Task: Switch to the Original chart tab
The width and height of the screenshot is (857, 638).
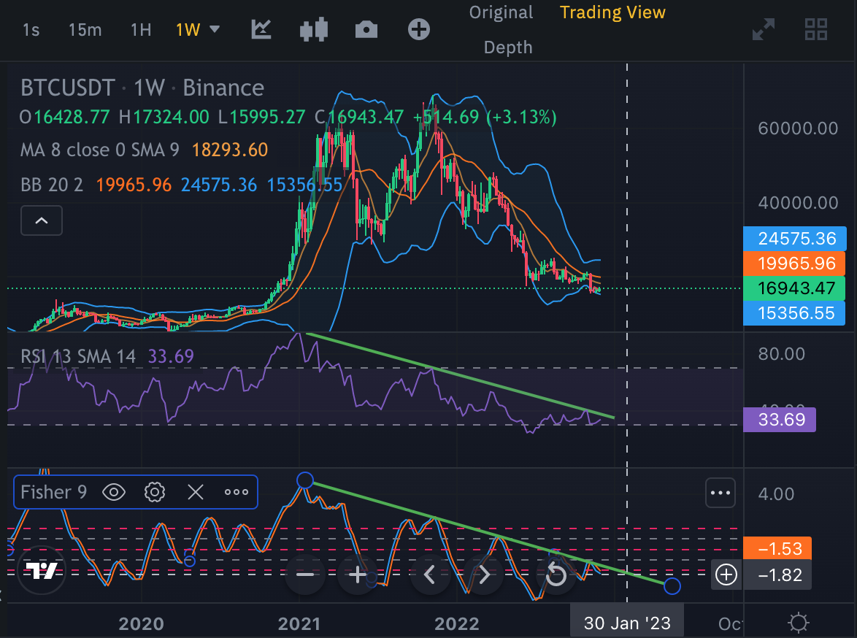Action: click(501, 12)
